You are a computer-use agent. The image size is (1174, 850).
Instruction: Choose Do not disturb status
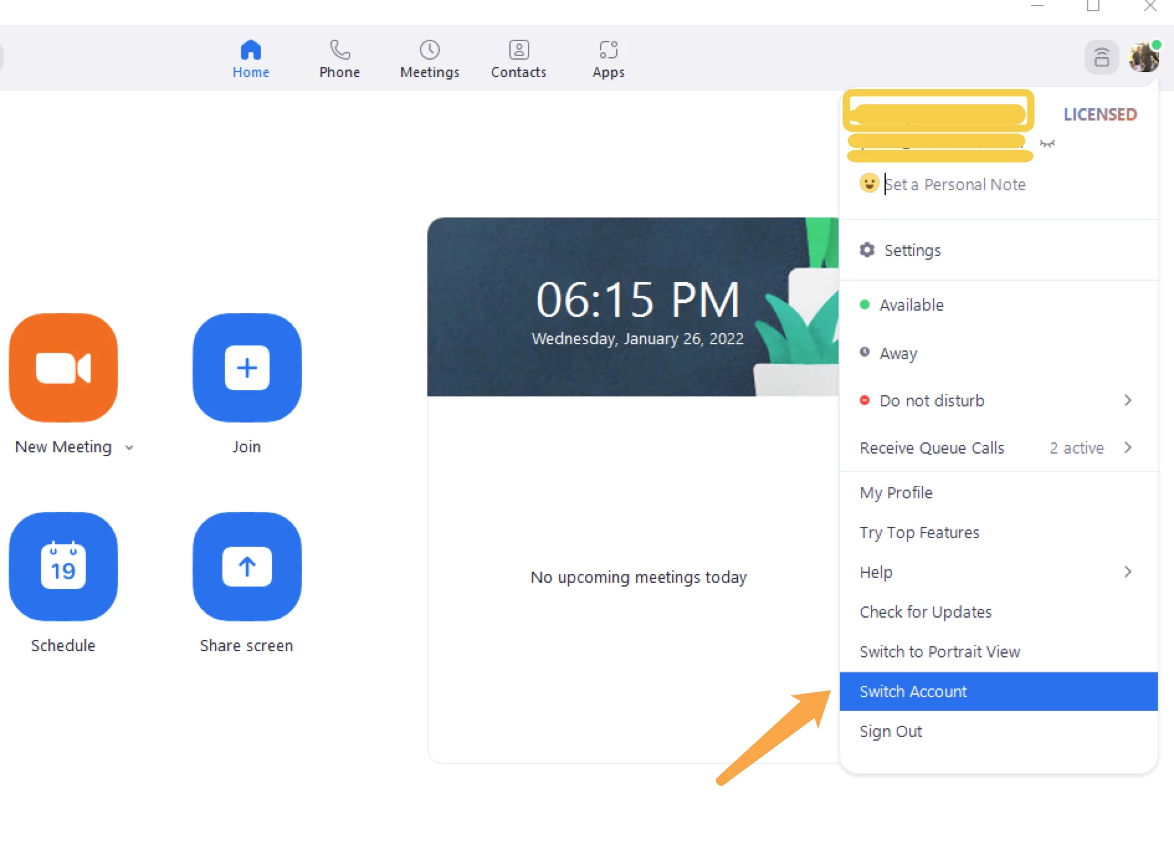(x=999, y=401)
